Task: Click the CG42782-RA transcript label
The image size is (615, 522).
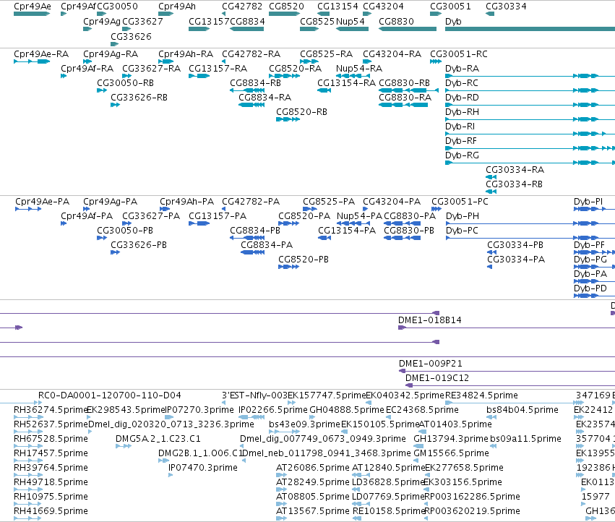Action: click(x=251, y=54)
